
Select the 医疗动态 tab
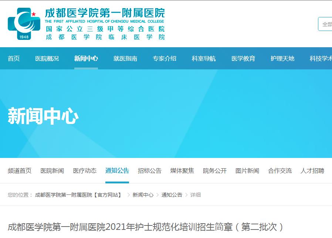coord(84,171)
